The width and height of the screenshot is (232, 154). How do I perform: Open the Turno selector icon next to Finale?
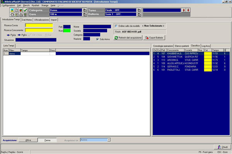pyautogui.click(x=139, y=10)
